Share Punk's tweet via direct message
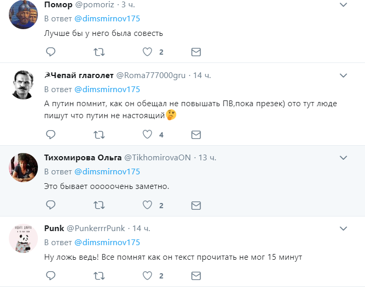The height and width of the screenshot is (292, 365). tap(196, 276)
